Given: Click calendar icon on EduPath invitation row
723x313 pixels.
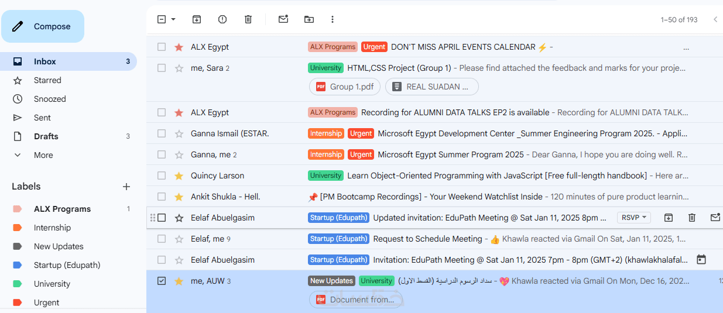Looking at the screenshot, I should pyautogui.click(x=701, y=259).
